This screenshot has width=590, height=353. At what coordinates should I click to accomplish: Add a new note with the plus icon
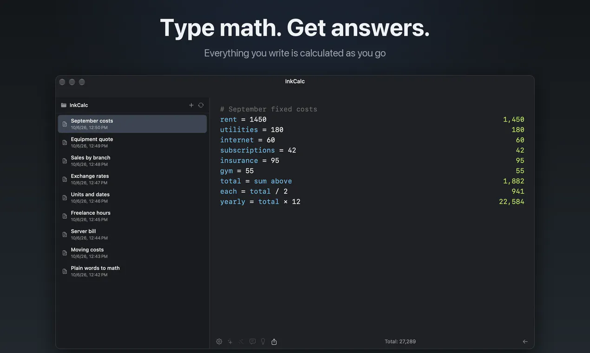191,105
